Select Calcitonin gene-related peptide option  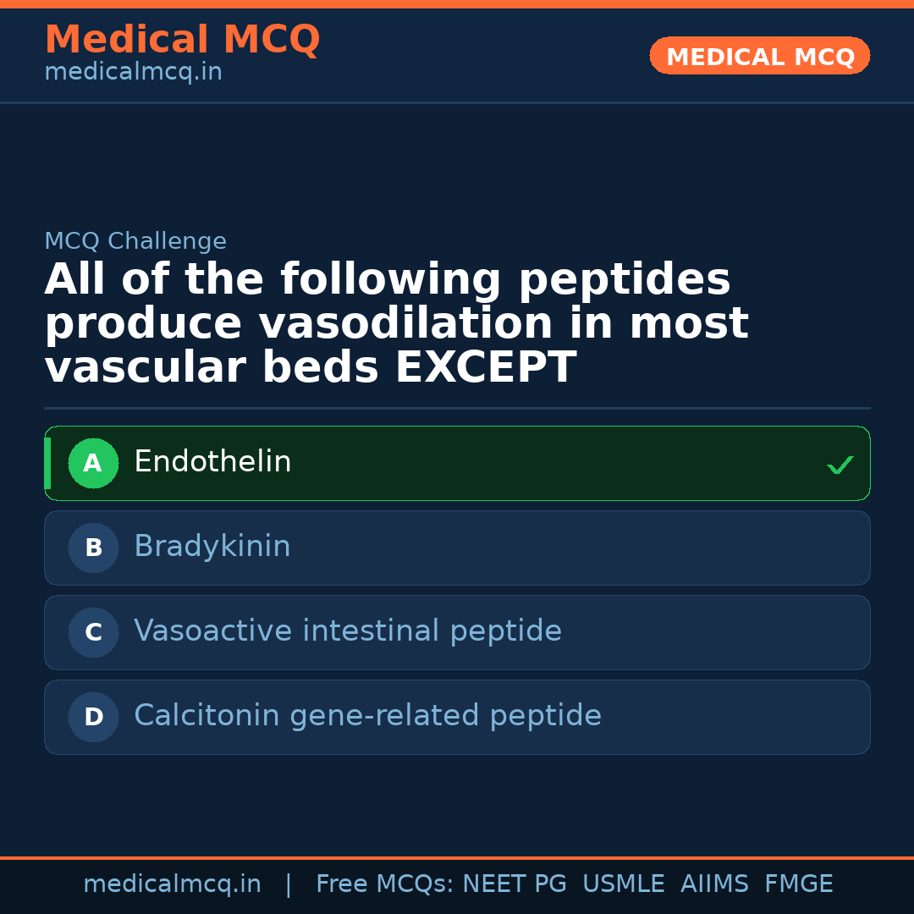pos(457,717)
